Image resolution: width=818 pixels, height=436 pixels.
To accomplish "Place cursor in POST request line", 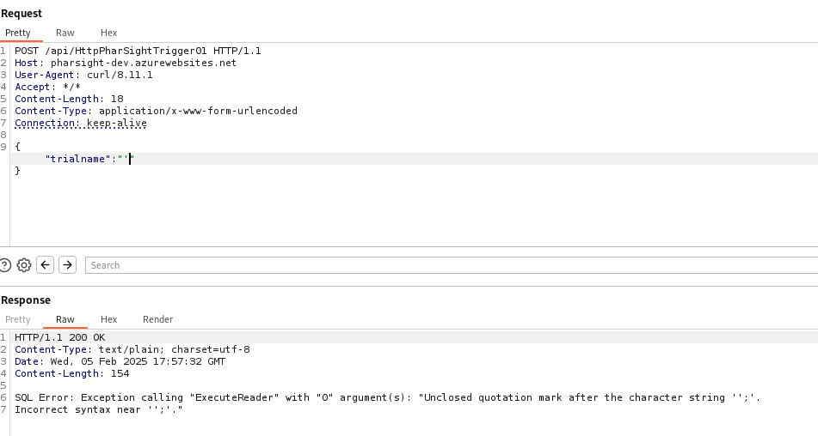I will (x=138, y=51).
